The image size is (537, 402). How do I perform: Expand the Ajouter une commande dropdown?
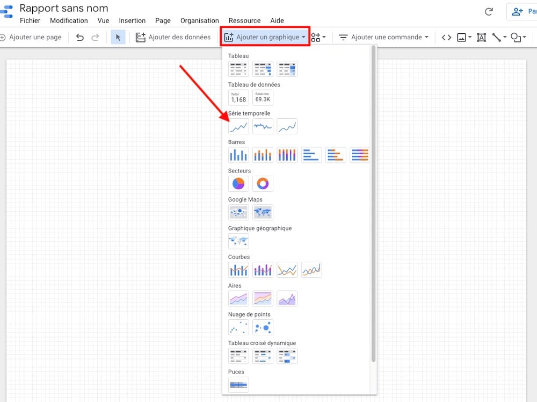384,37
